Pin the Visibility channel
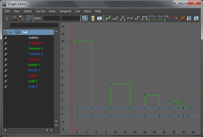 coord(6,38)
